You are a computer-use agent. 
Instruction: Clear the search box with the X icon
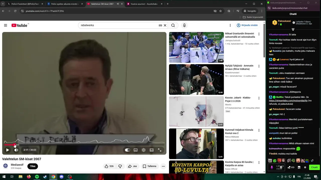pos(165,25)
